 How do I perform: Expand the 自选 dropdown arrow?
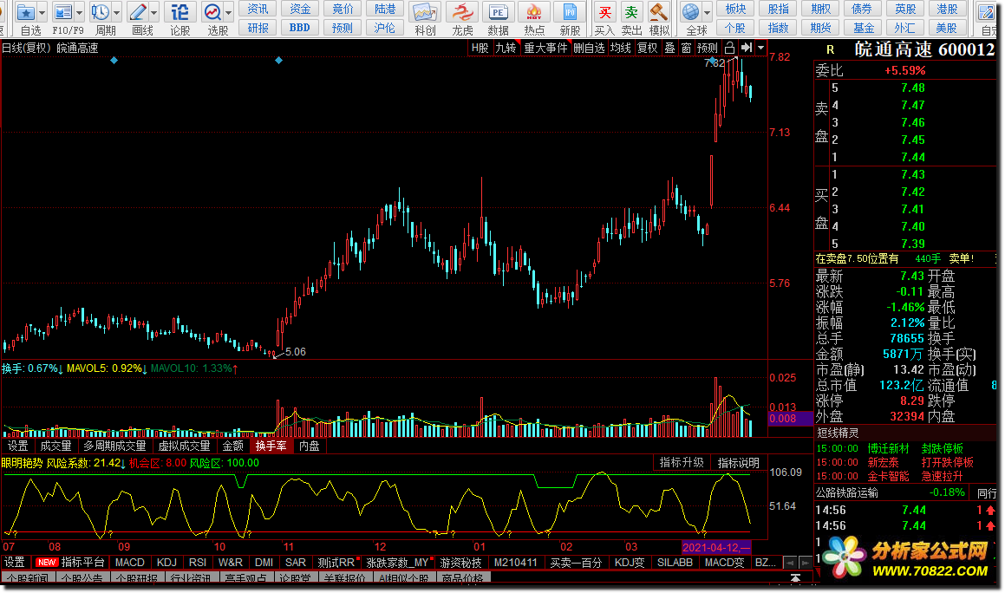42,12
